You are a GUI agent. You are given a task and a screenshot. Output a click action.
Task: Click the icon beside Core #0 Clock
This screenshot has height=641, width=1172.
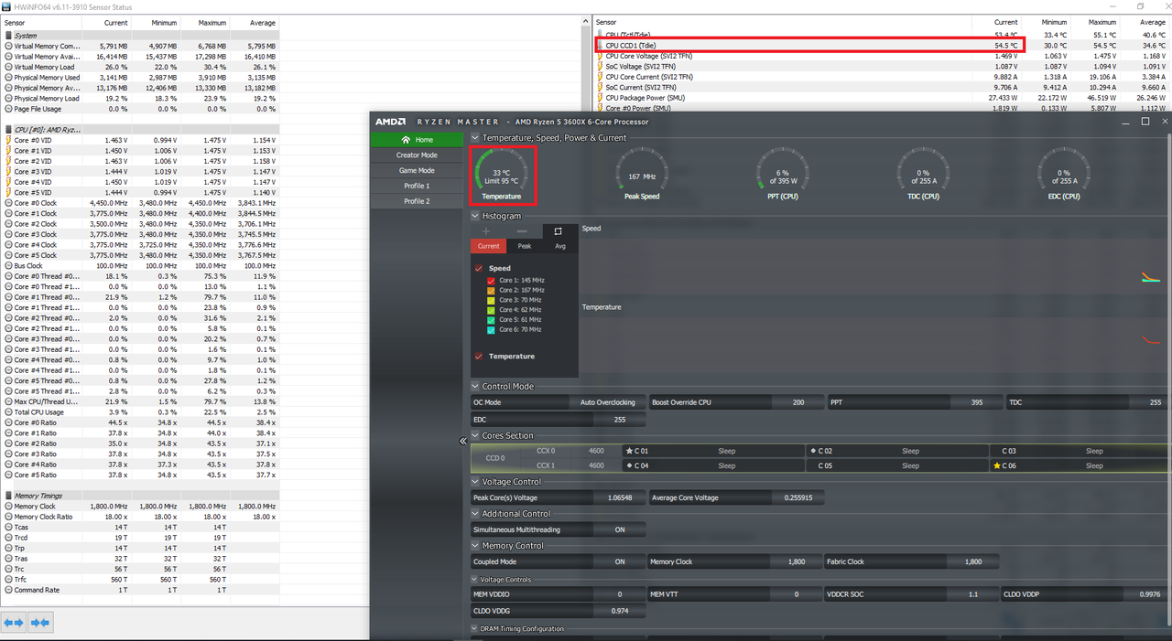pos(9,203)
